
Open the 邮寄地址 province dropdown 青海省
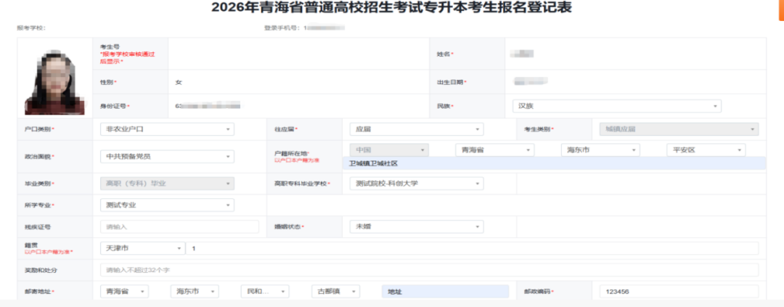pyautogui.click(x=124, y=291)
